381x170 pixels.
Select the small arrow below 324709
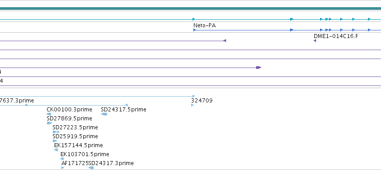pyautogui.click(x=192, y=105)
